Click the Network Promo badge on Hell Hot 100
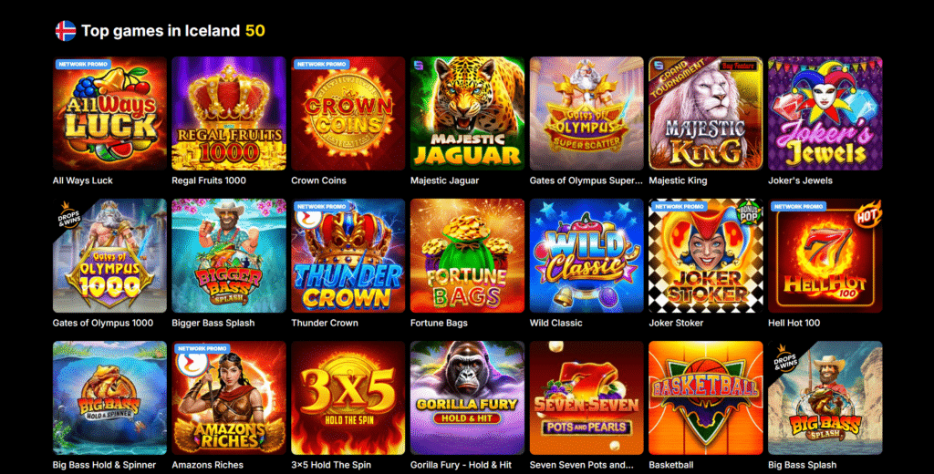934x474 pixels. [x=798, y=207]
